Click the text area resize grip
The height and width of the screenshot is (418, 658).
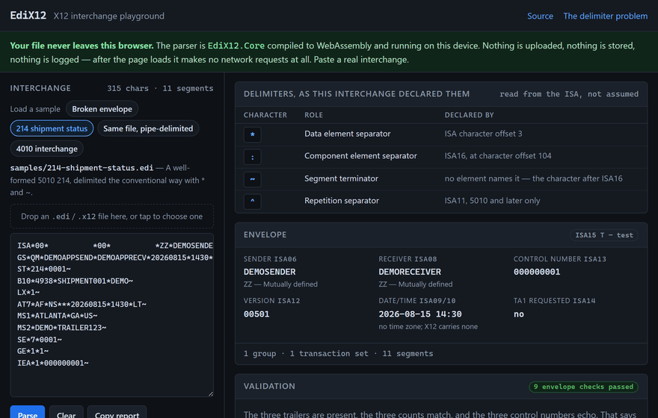211,393
